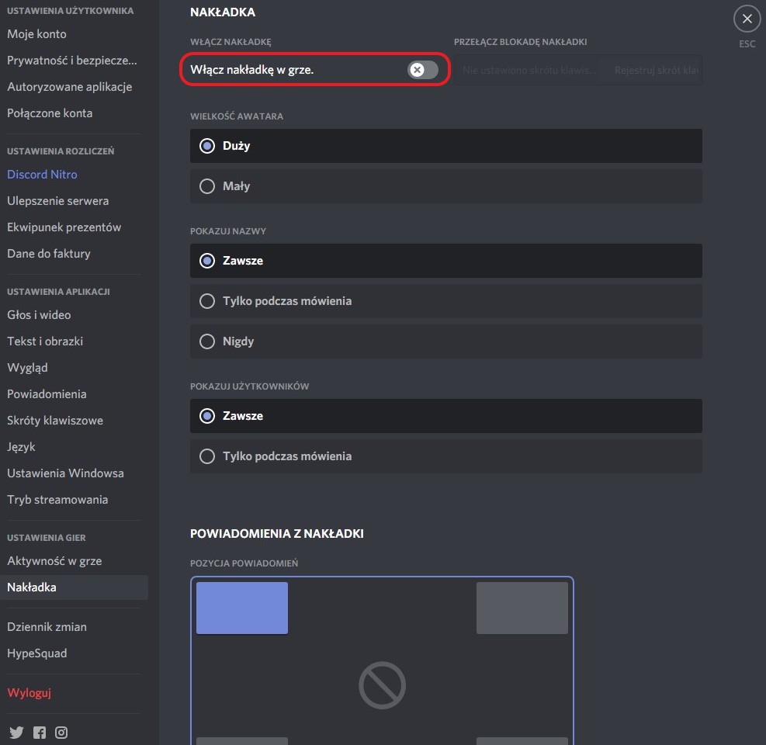Open 'Prywatność i bezpiecze...' settings
The image size is (766, 745).
pos(74,60)
